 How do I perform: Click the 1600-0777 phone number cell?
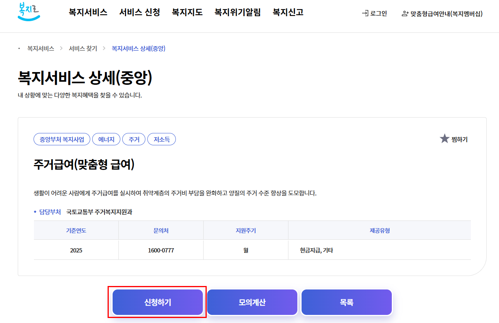161,250
